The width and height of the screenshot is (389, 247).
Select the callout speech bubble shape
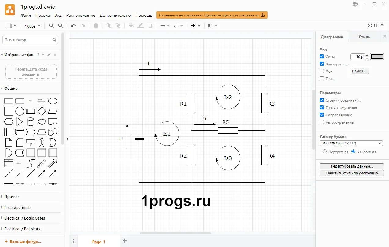coord(31,142)
